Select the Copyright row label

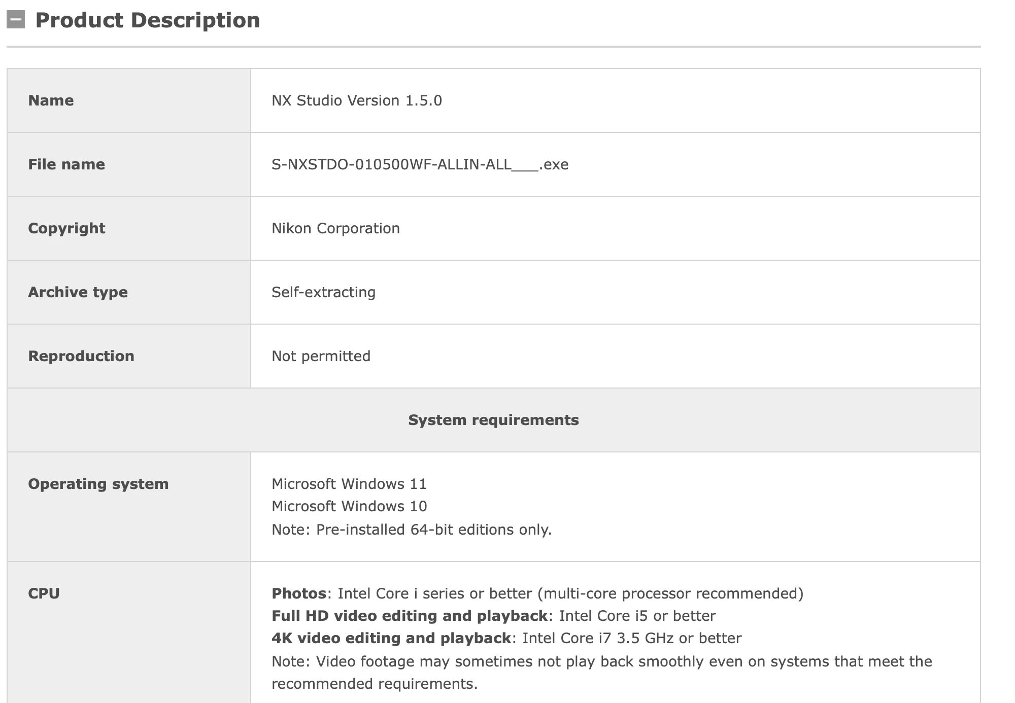(66, 228)
